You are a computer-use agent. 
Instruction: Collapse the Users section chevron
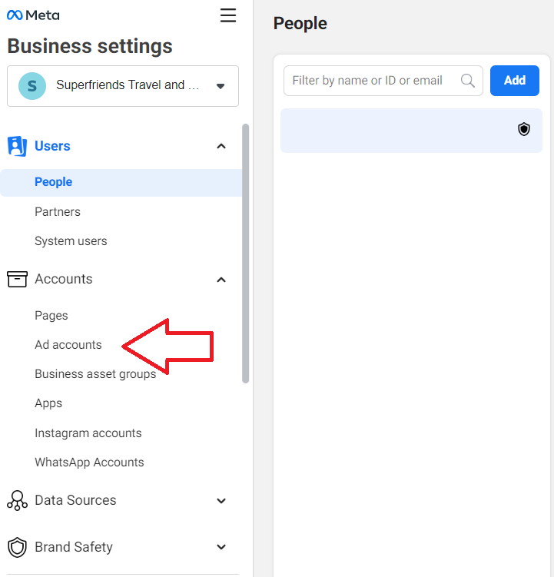pyautogui.click(x=221, y=146)
